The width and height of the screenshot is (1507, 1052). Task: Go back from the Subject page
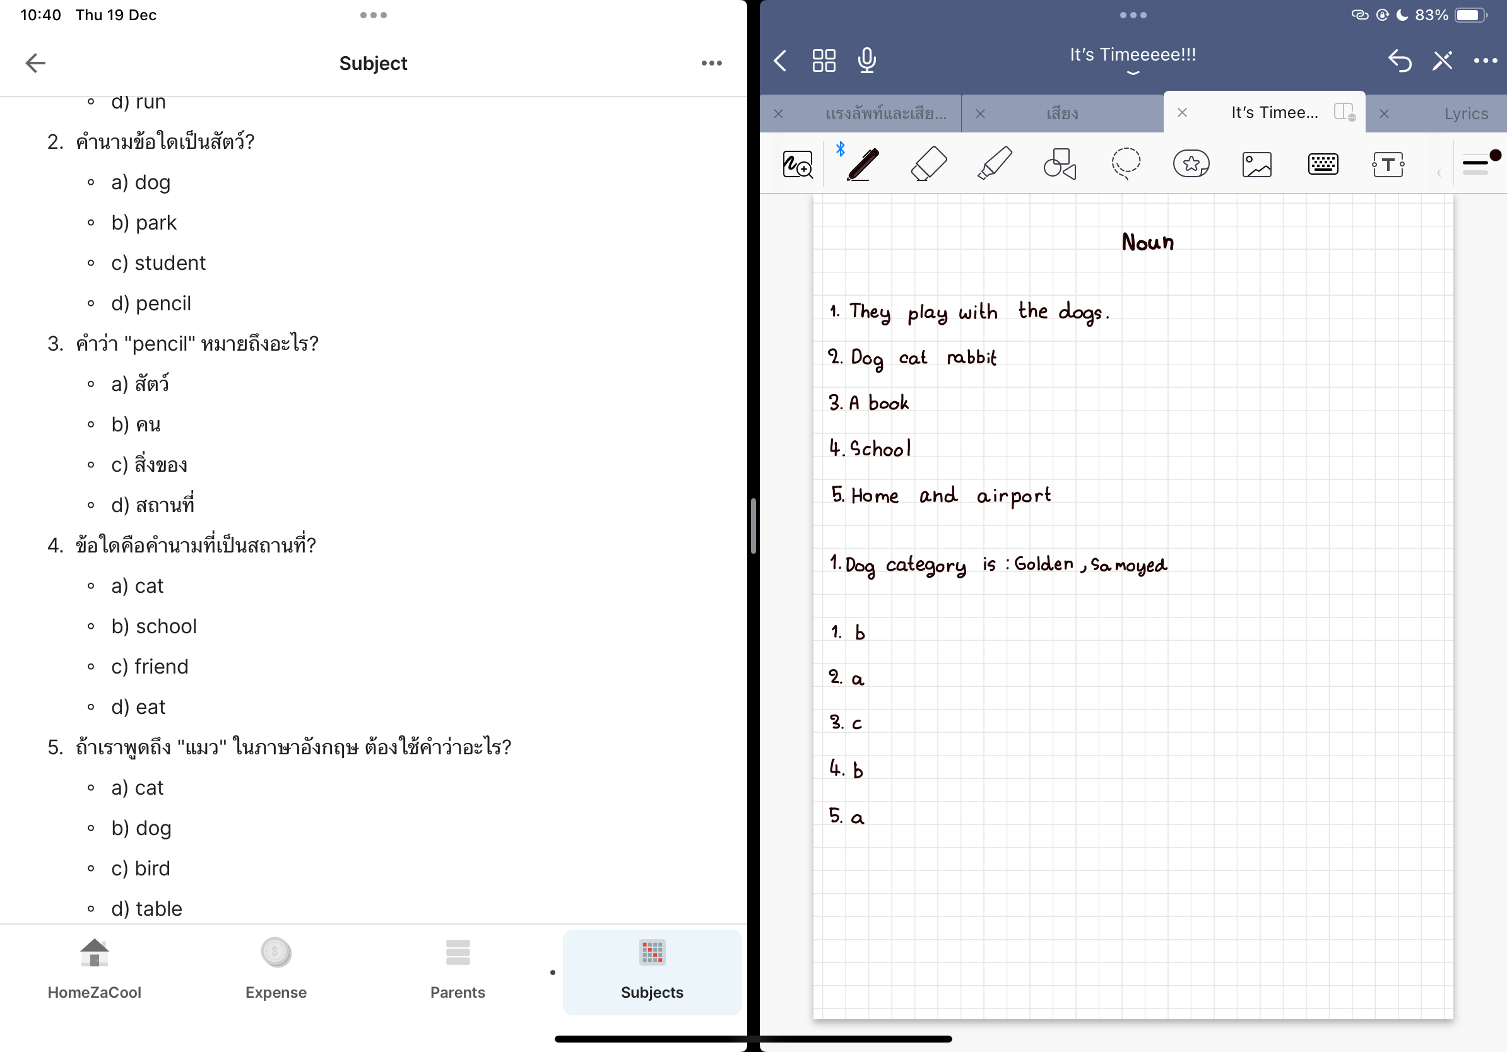click(x=35, y=63)
